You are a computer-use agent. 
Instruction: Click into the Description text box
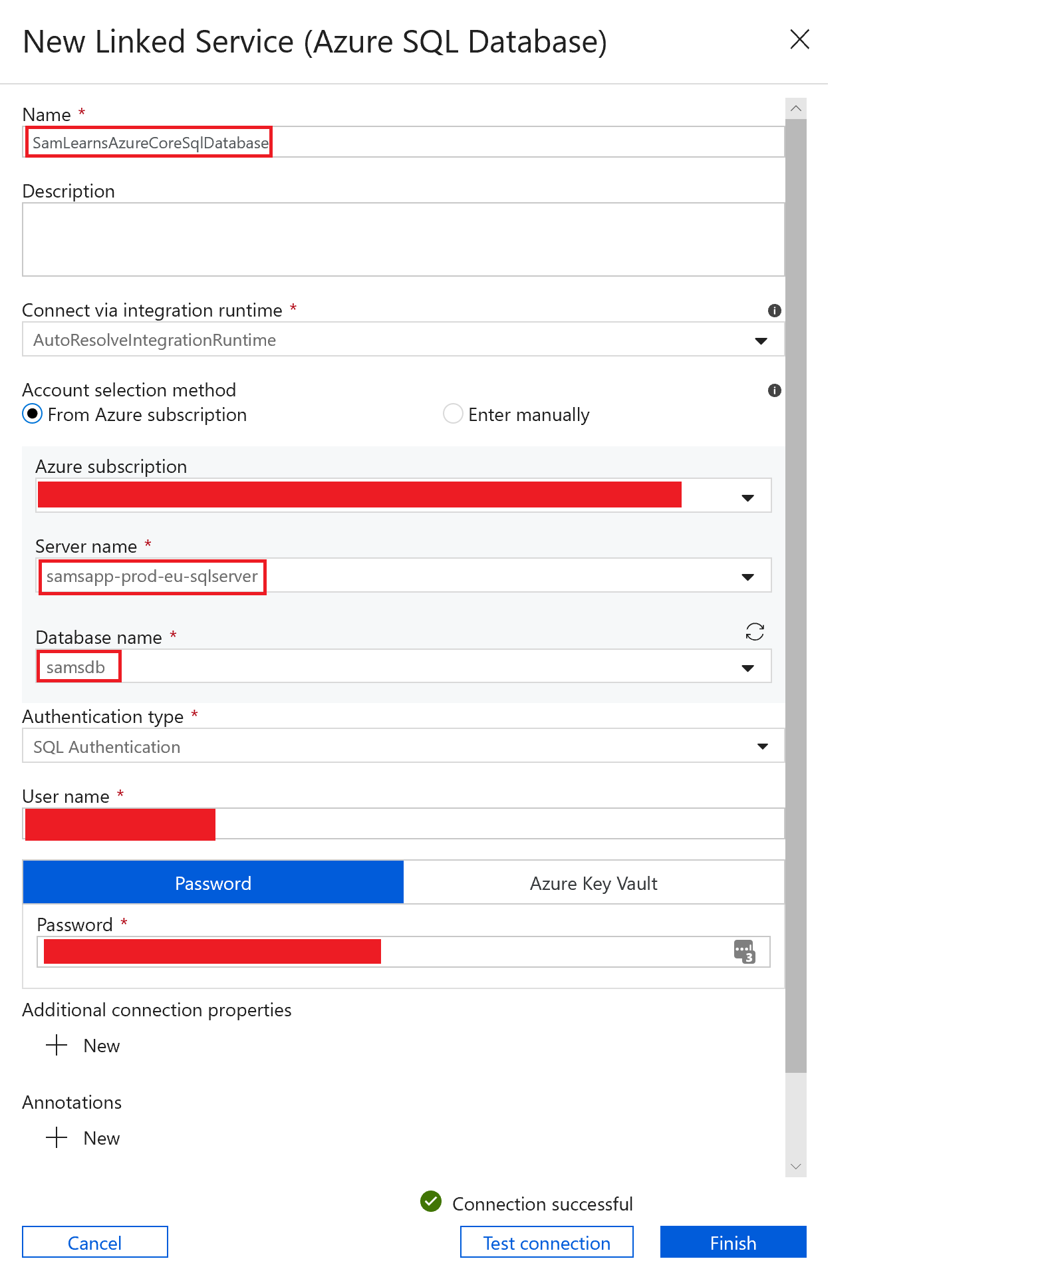[x=403, y=239]
